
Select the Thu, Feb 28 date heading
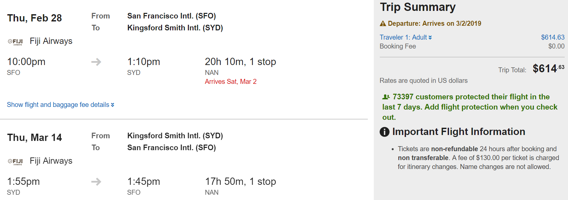(34, 18)
